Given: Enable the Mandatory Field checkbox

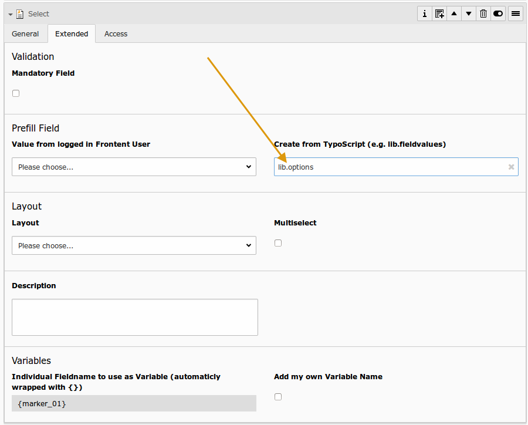Looking at the screenshot, I should tap(16, 93).
